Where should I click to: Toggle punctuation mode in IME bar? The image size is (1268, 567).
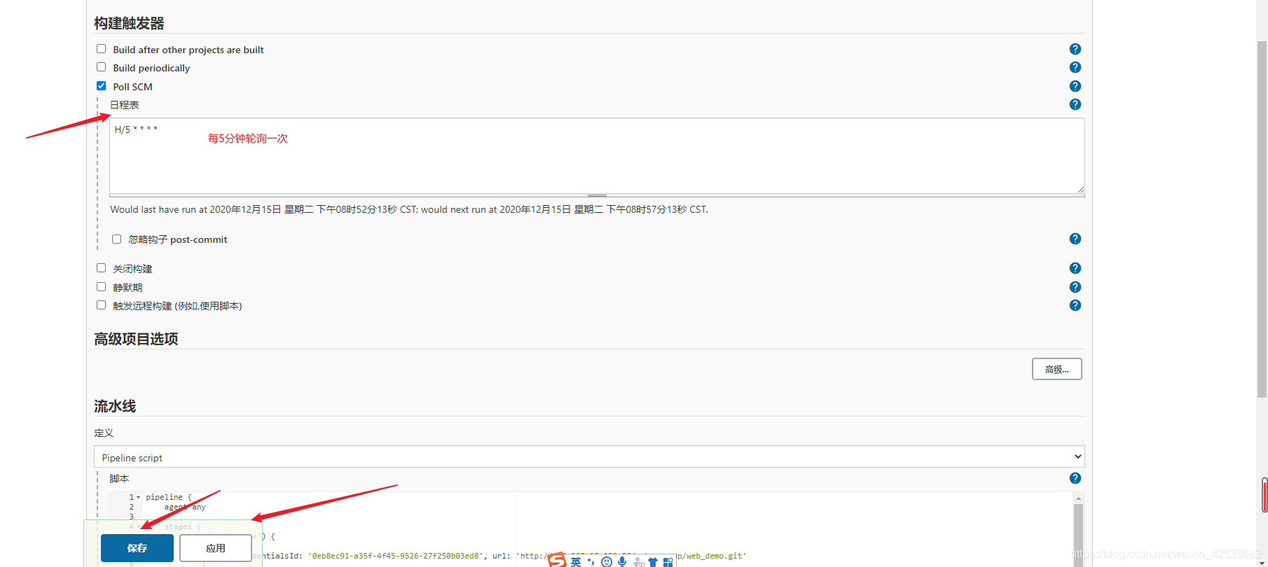pos(591,561)
